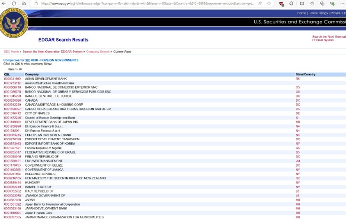Open CIK for Canada Mortgage & Housing Corp

(13, 104)
